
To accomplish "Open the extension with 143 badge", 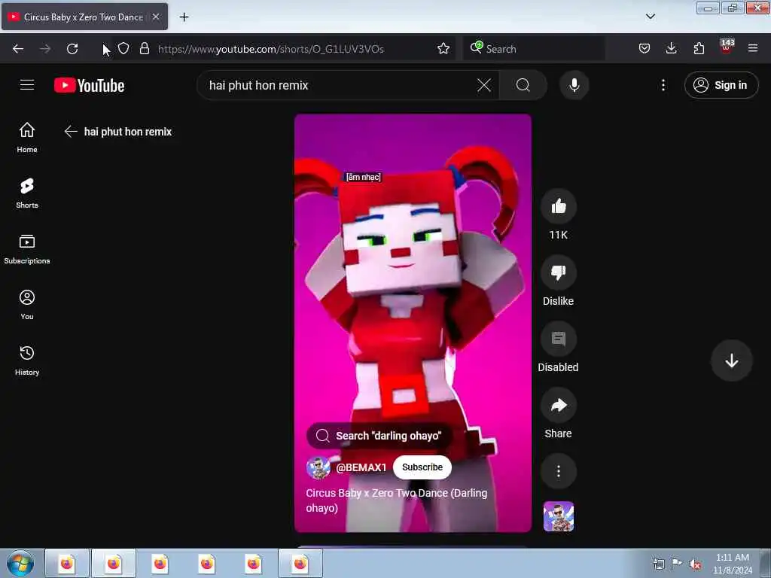I will click(x=727, y=47).
